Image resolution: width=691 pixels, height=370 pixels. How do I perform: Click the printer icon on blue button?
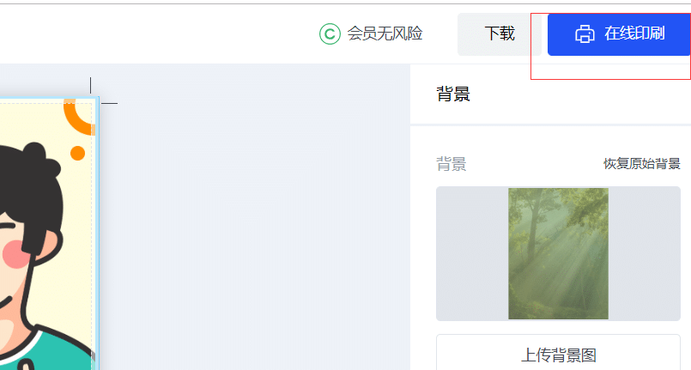pyautogui.click(x=585, y=34)
